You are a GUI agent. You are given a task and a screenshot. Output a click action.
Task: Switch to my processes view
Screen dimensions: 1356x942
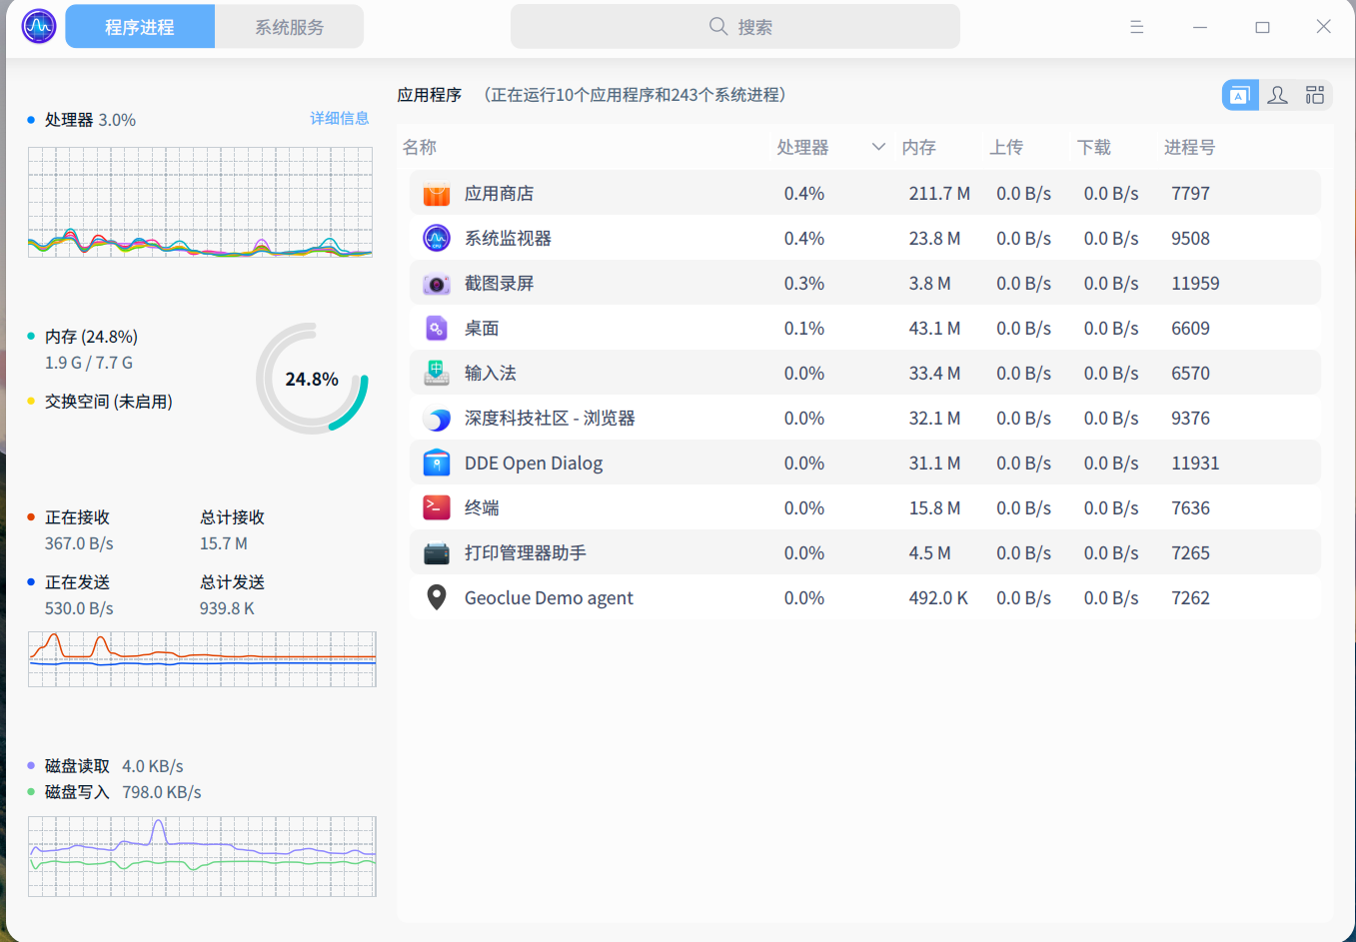tap(1276, 95)
